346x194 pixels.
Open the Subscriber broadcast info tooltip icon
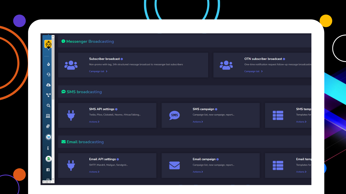tap(122, 58)
